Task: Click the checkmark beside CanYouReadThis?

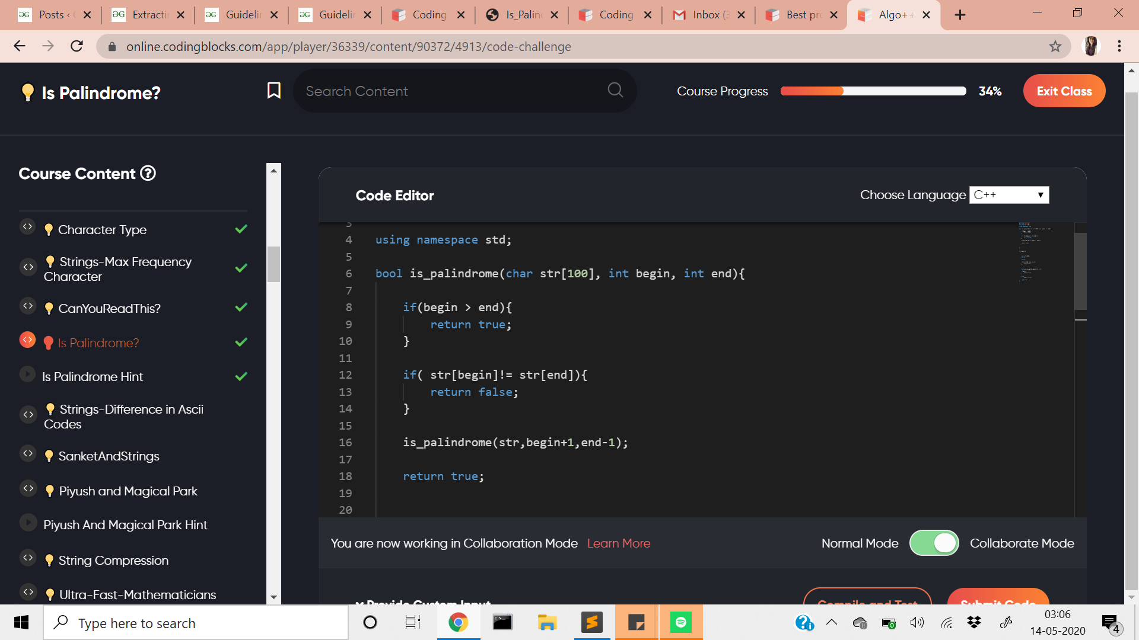Action: pos(241,307)
